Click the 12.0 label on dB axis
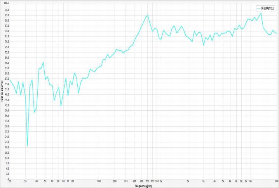The width and height of the screenshot is (279, 188). [x=7, y=158]
